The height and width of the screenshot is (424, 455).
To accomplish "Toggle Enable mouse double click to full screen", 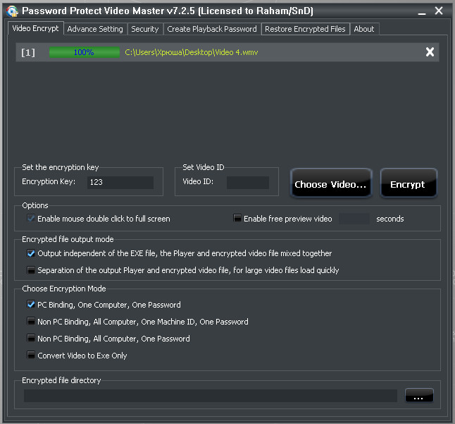I will coord(31,218).
